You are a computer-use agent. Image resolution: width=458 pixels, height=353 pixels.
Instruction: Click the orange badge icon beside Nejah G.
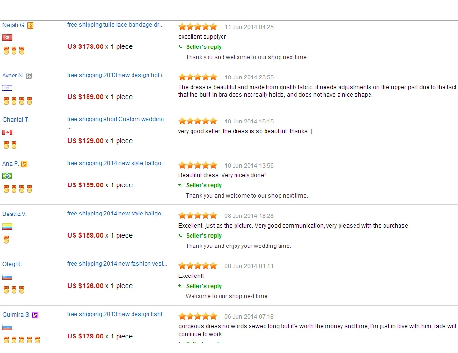click(30, 26)
